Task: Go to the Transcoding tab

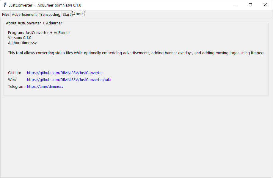Action: 49,14
